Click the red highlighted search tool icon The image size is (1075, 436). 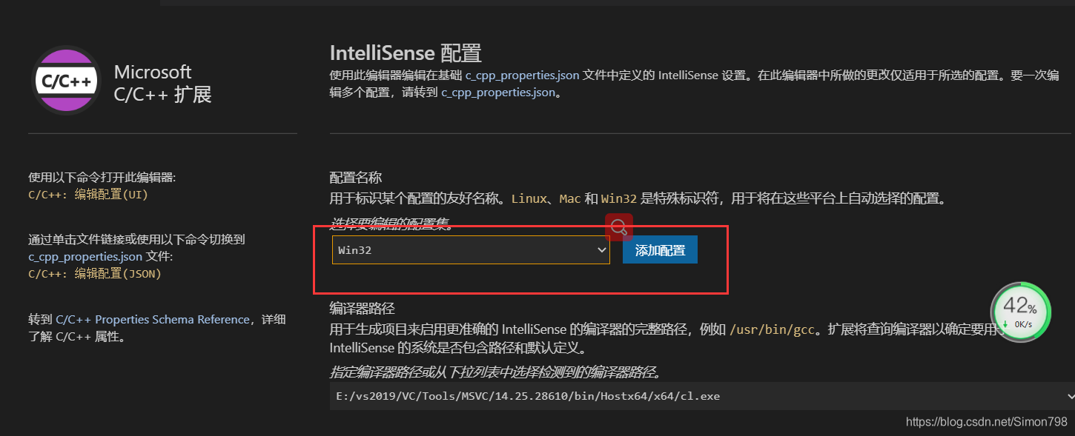620,227
